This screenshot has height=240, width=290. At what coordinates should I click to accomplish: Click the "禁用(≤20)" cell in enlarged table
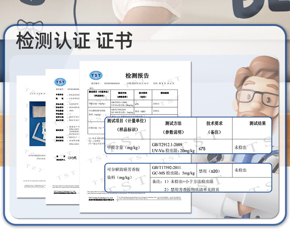click(209, 171)
